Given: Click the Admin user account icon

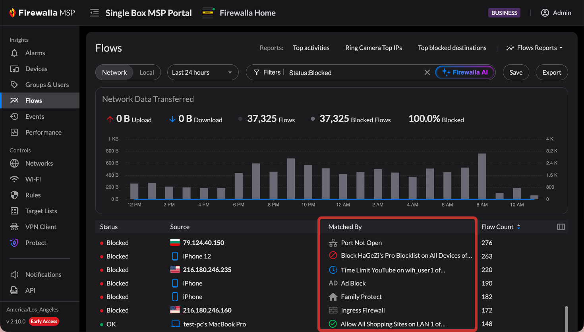Looking at the screenshot, I should [545, 13].
